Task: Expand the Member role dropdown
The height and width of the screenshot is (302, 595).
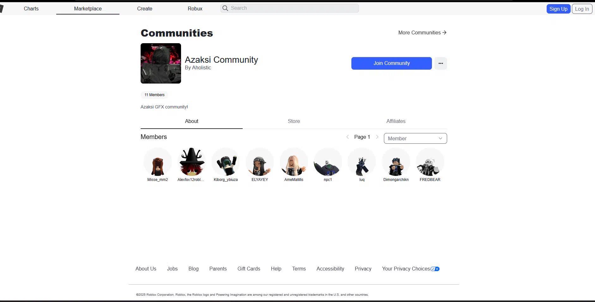Action: click(x=415, y=138)
